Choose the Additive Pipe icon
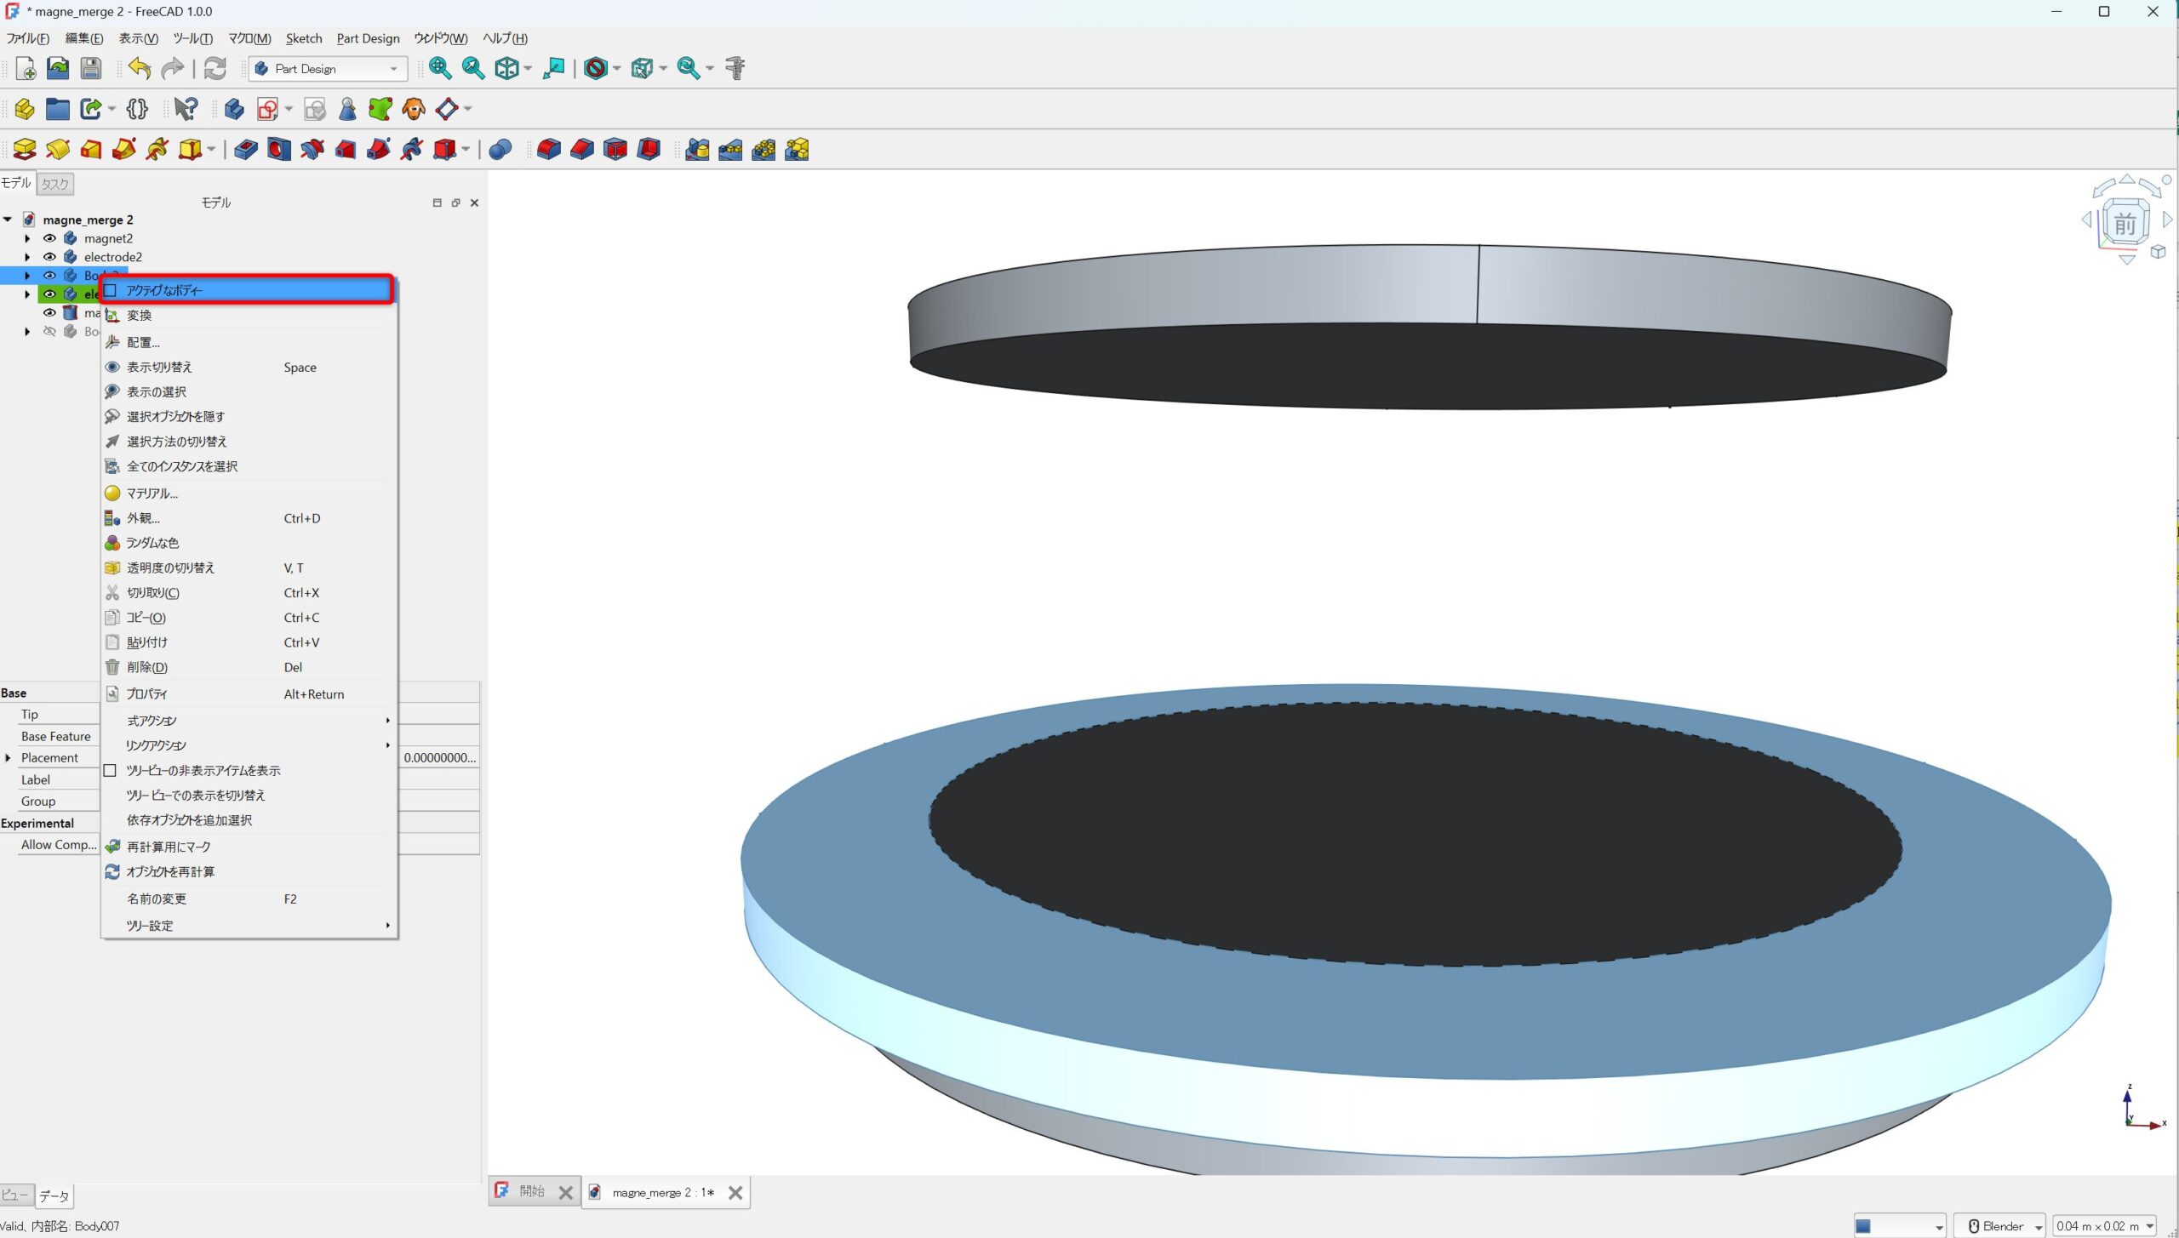The height and width of the screenshot is (1238, 2179). [124, 150]
